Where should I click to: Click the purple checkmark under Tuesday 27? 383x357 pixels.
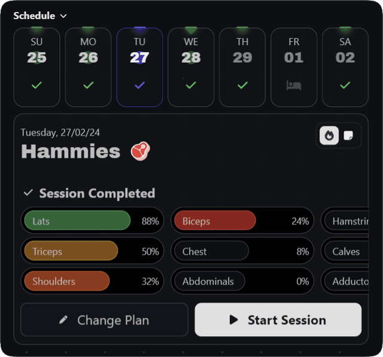[139, 85]
